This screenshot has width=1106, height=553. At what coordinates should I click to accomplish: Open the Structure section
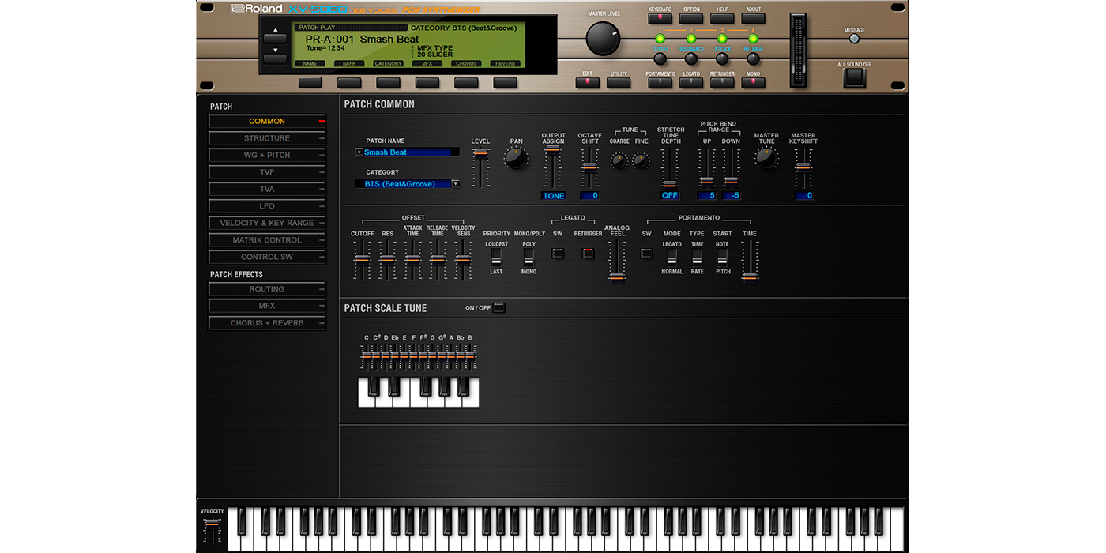click(267, 138)
